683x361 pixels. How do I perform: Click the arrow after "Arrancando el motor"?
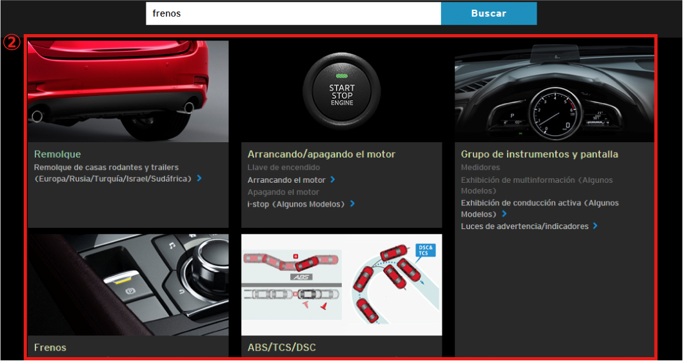point(333,180)
